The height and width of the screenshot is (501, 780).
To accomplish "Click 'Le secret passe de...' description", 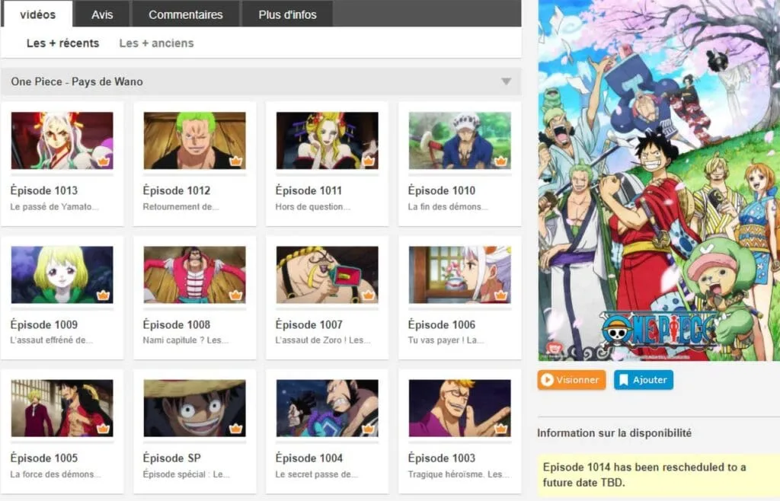I will tap(316, 474).
